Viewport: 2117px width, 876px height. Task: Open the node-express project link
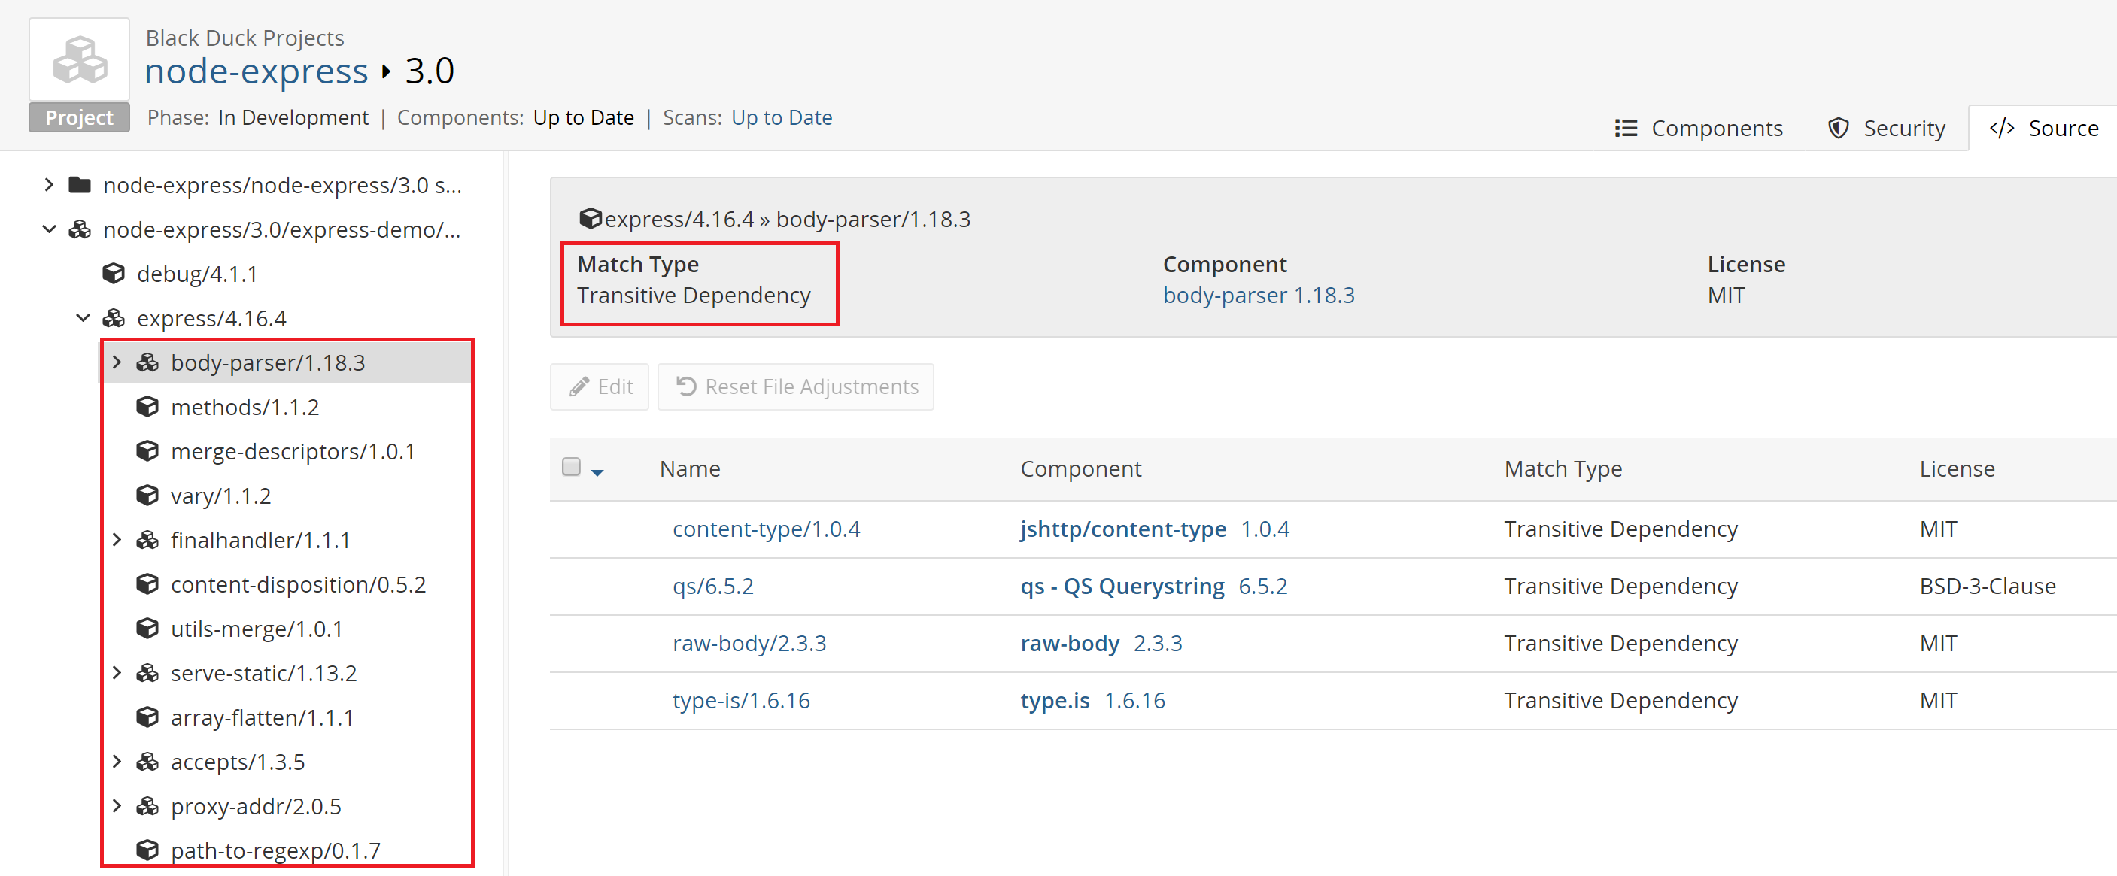257,71
